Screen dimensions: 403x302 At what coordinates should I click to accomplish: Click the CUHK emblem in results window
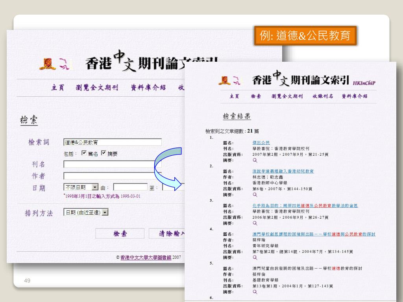pos(225,80)
